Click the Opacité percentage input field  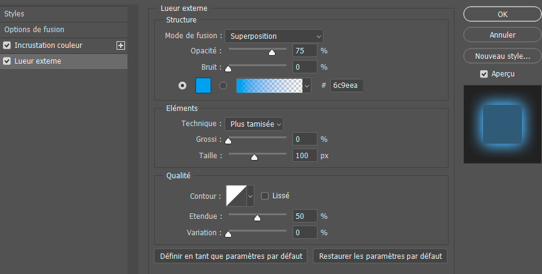[305, 51]
